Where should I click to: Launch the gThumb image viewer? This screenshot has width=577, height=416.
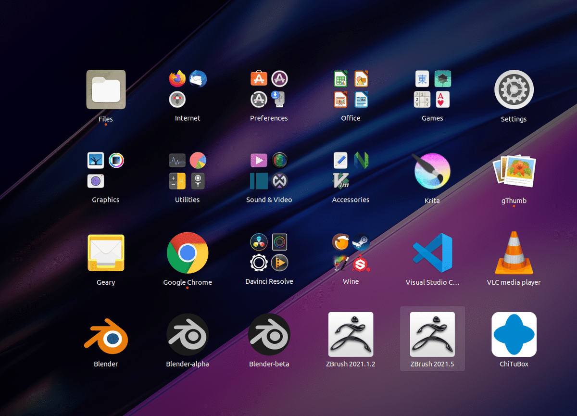click(x=514, y=172)
